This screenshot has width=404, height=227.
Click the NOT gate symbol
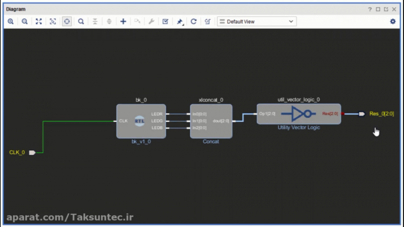pyautogui.click(x=299, y=113)
